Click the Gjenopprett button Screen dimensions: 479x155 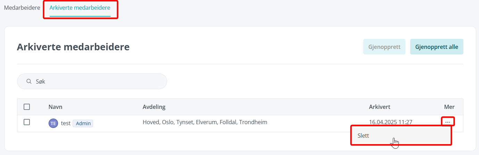point(385,47)
